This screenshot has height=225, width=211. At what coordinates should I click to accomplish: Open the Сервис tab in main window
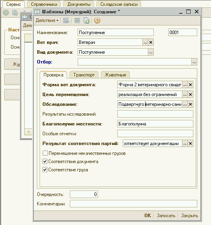(13, 4)
